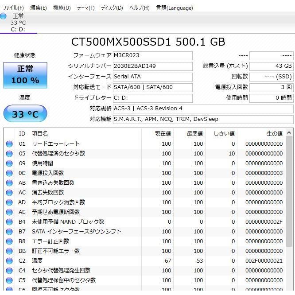Click worst value 53 in C2 row
295x295 pixels.
[200, 261]
